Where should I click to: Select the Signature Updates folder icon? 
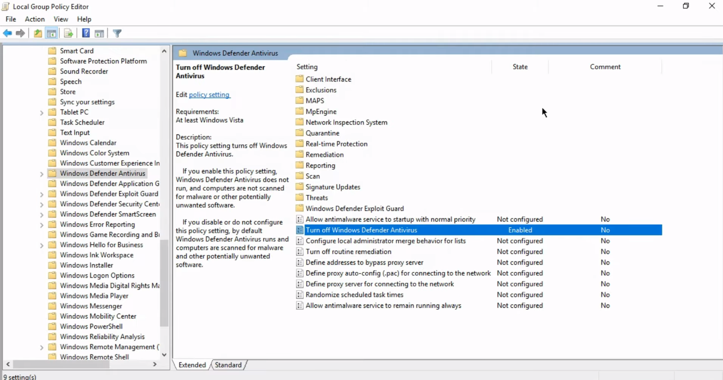click(x=300, y=187)
